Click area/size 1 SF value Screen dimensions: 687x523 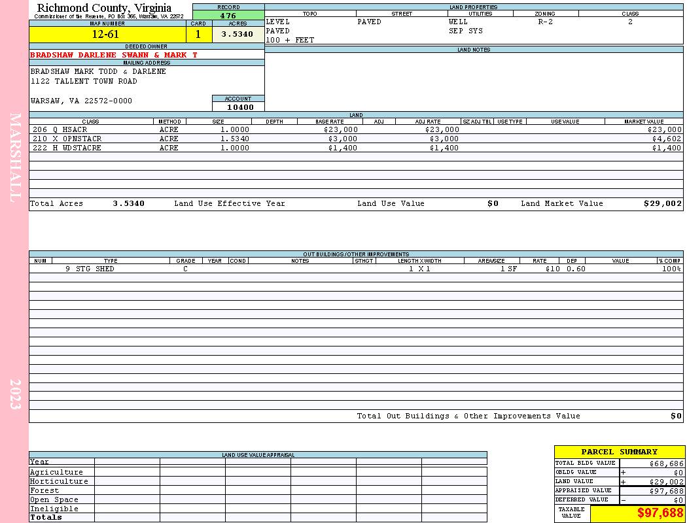(508, 269)
